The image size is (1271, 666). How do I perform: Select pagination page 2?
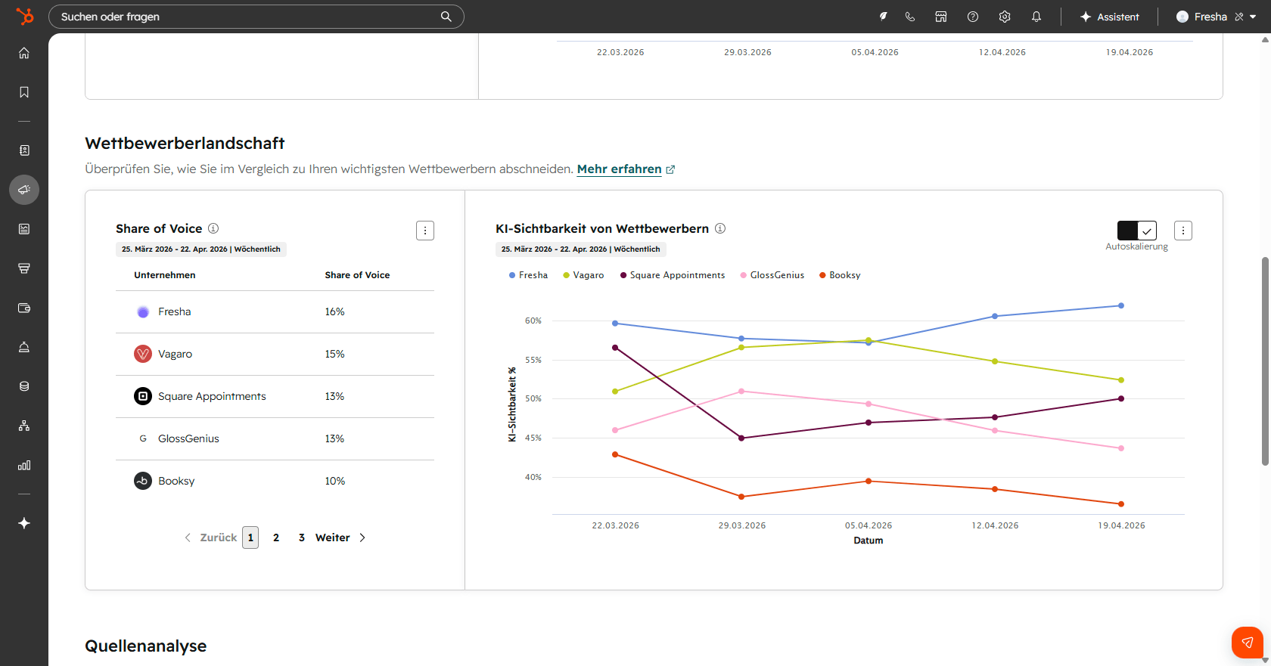pyautogui.click(x=276, y=537)
